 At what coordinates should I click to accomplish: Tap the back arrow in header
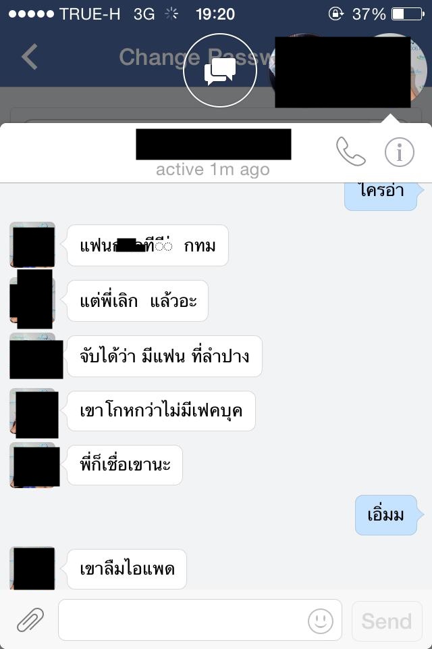click(x=30, y=57)
